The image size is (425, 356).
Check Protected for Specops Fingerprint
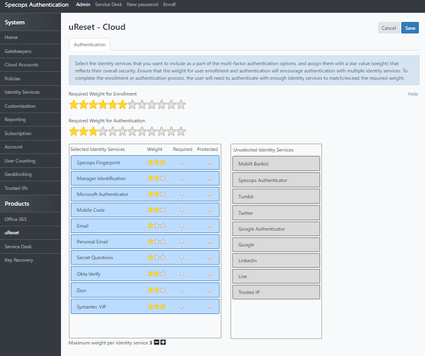[210, 162]
